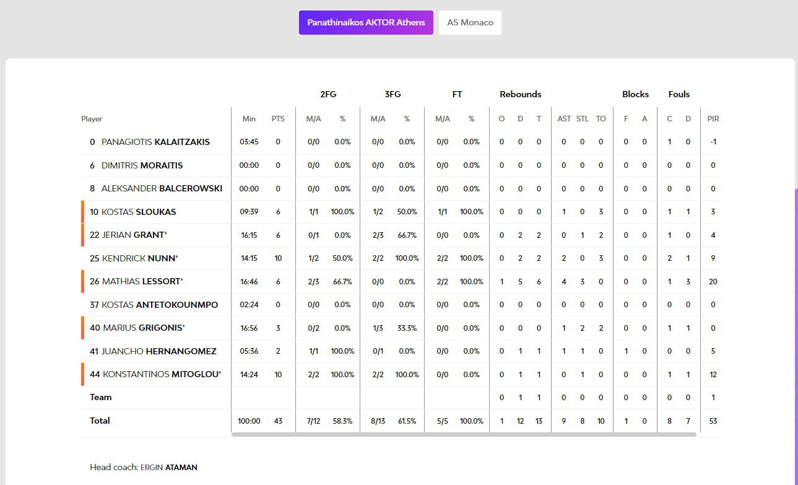Click the Min column header
This screenshot has height=485, width=798.
pyautogui.click(x=249, y=119)
